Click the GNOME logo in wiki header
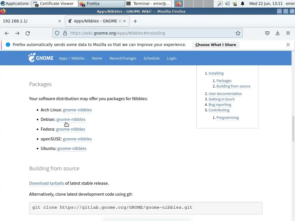Image resolution: width=295 pixels, height=221 pixels. coord(41,58)
